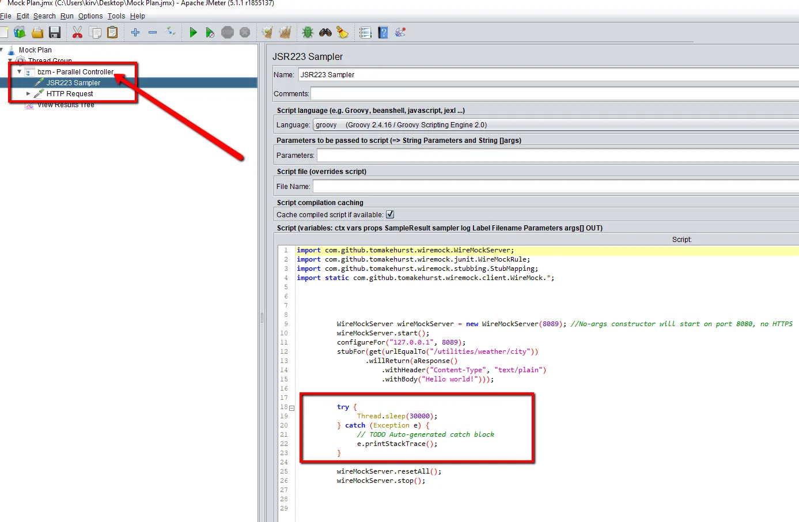
Task: Click the .withBody("Hello world!") script line
Action: tap(438, 379)
